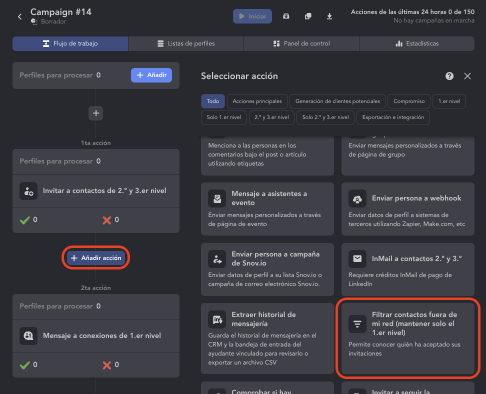The width and height of the screenshot is (486, 394).
Task: Open the Panel de control tab
Action: pyautogui.click(x=301, y=43)
